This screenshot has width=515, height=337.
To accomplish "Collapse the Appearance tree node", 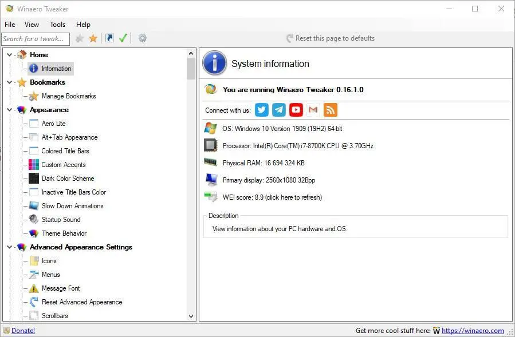I will [x=10, y=110].
